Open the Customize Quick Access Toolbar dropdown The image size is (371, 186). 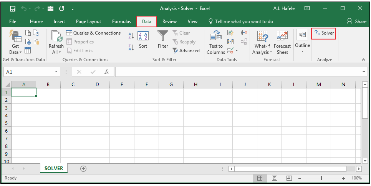click(x=73, y=9)
